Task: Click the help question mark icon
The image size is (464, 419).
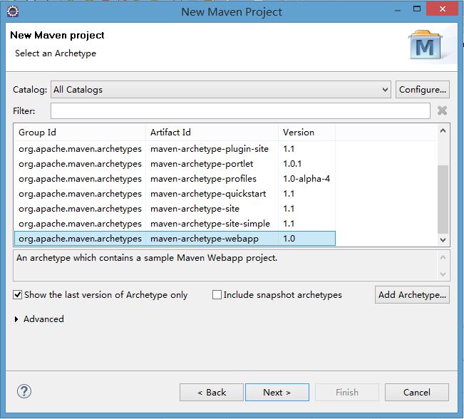Action: [x=24, y=391]
